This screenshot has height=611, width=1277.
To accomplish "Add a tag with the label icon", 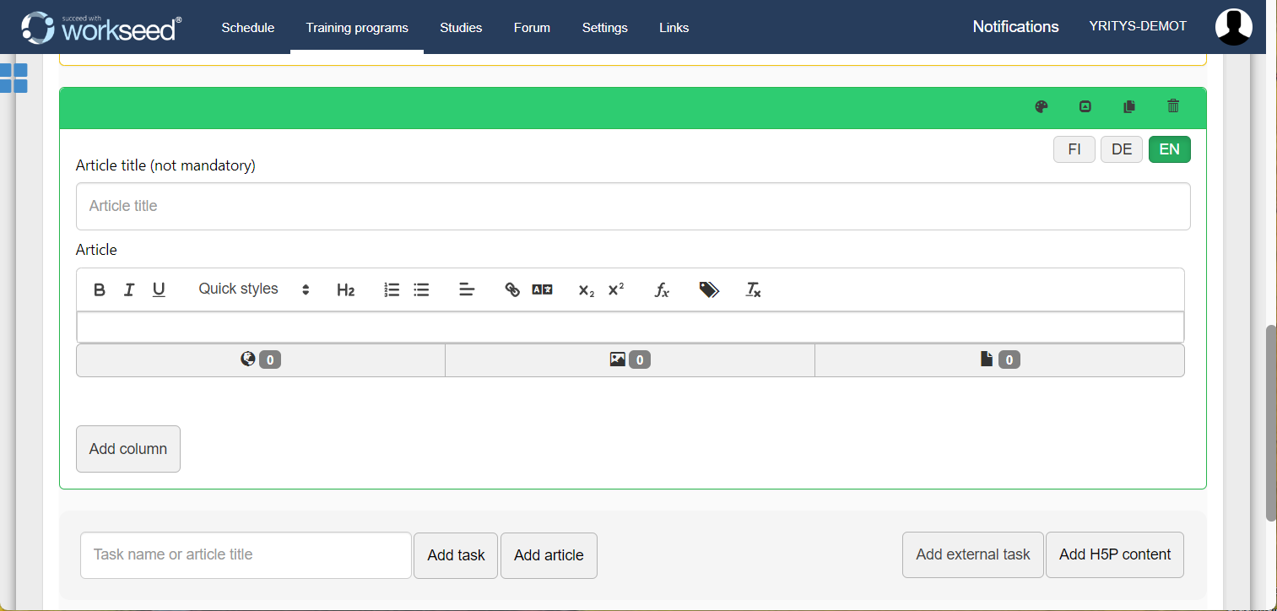I will coord(708,289).
